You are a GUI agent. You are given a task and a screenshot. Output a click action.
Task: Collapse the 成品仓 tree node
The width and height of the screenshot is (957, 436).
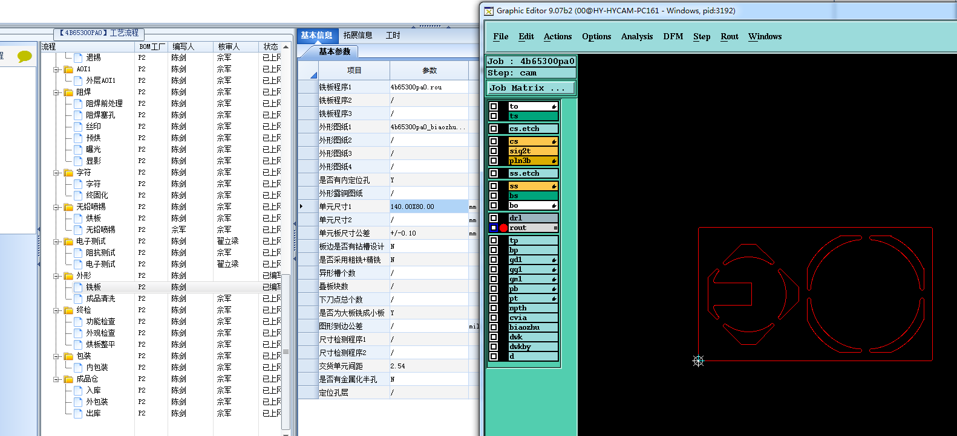57,379
